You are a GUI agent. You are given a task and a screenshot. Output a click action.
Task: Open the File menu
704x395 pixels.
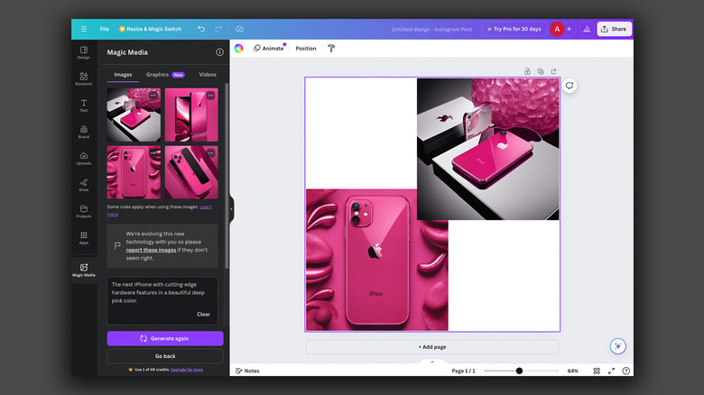[105, 29]
